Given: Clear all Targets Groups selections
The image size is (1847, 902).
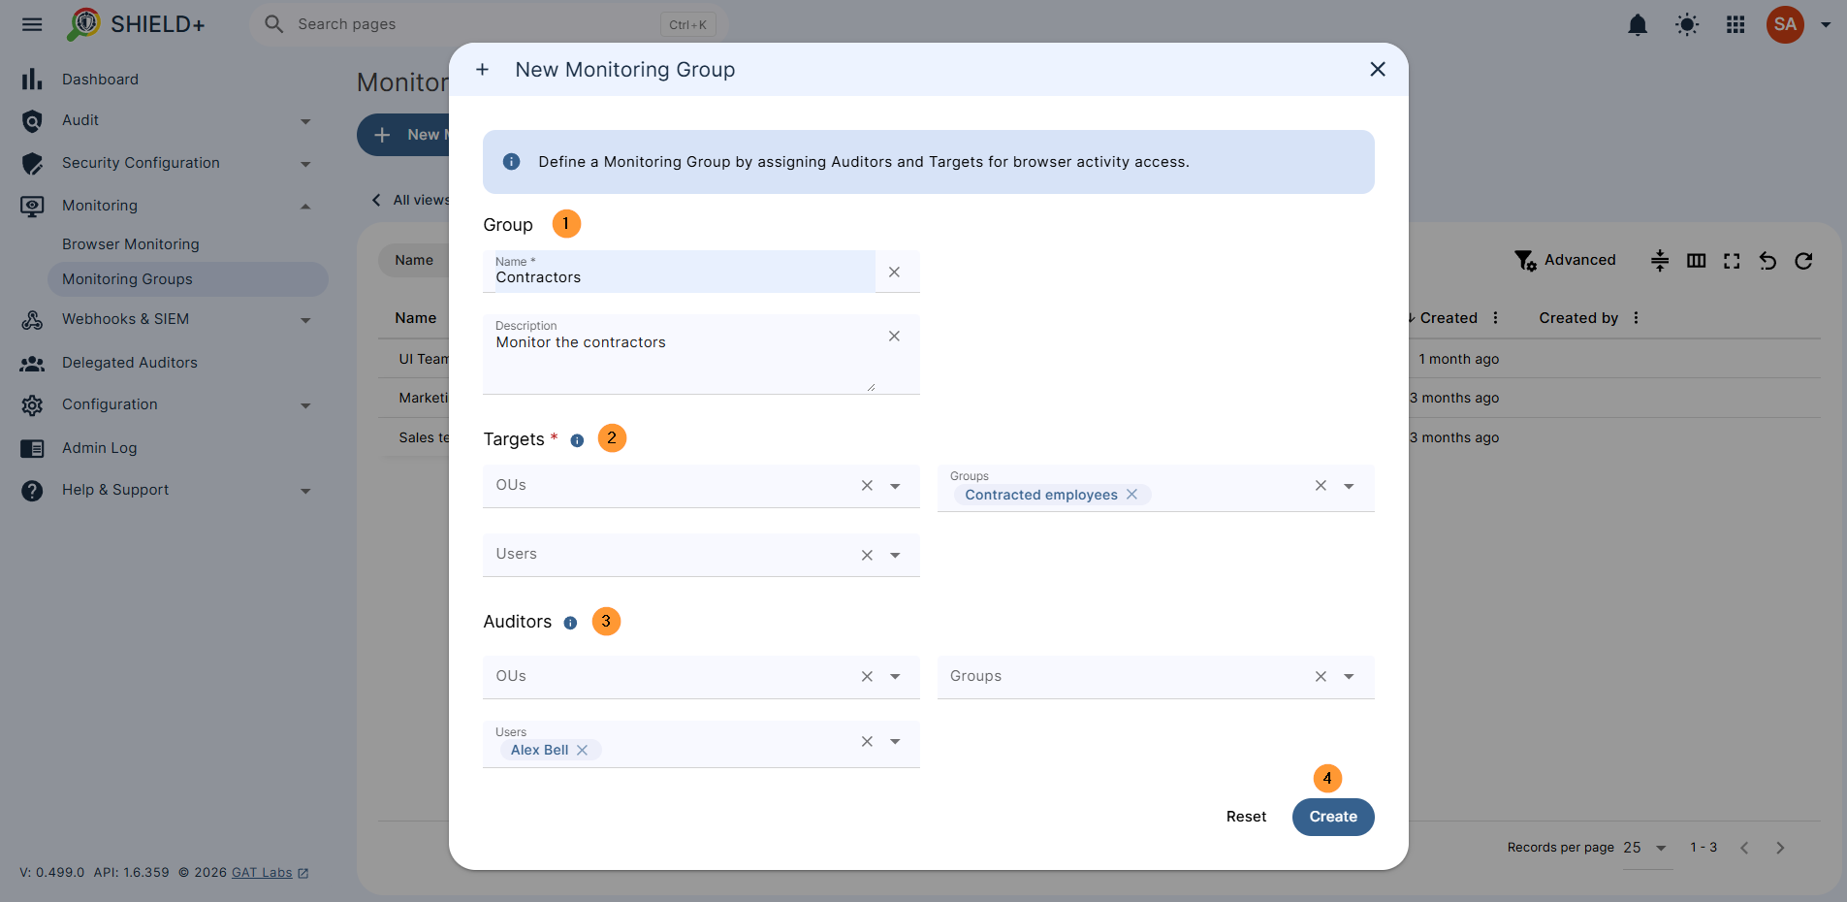Looking at the screenshot, I should click(x=1321, y=486).
